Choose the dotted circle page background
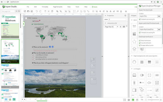 coord(134,62)
